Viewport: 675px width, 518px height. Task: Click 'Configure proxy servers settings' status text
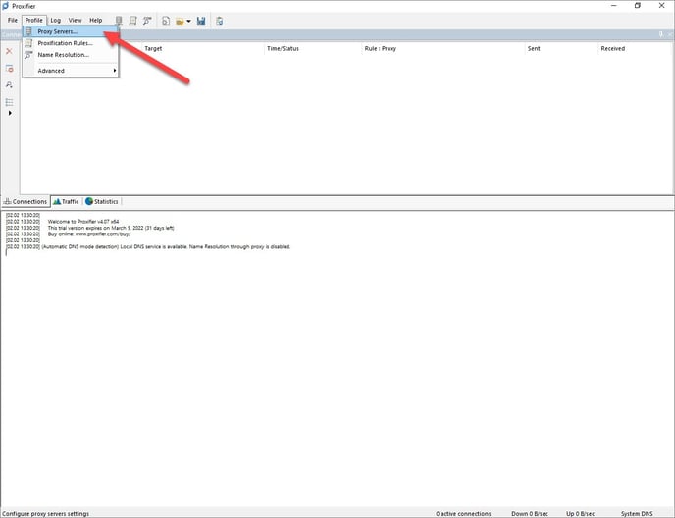[x=46, y=514]
